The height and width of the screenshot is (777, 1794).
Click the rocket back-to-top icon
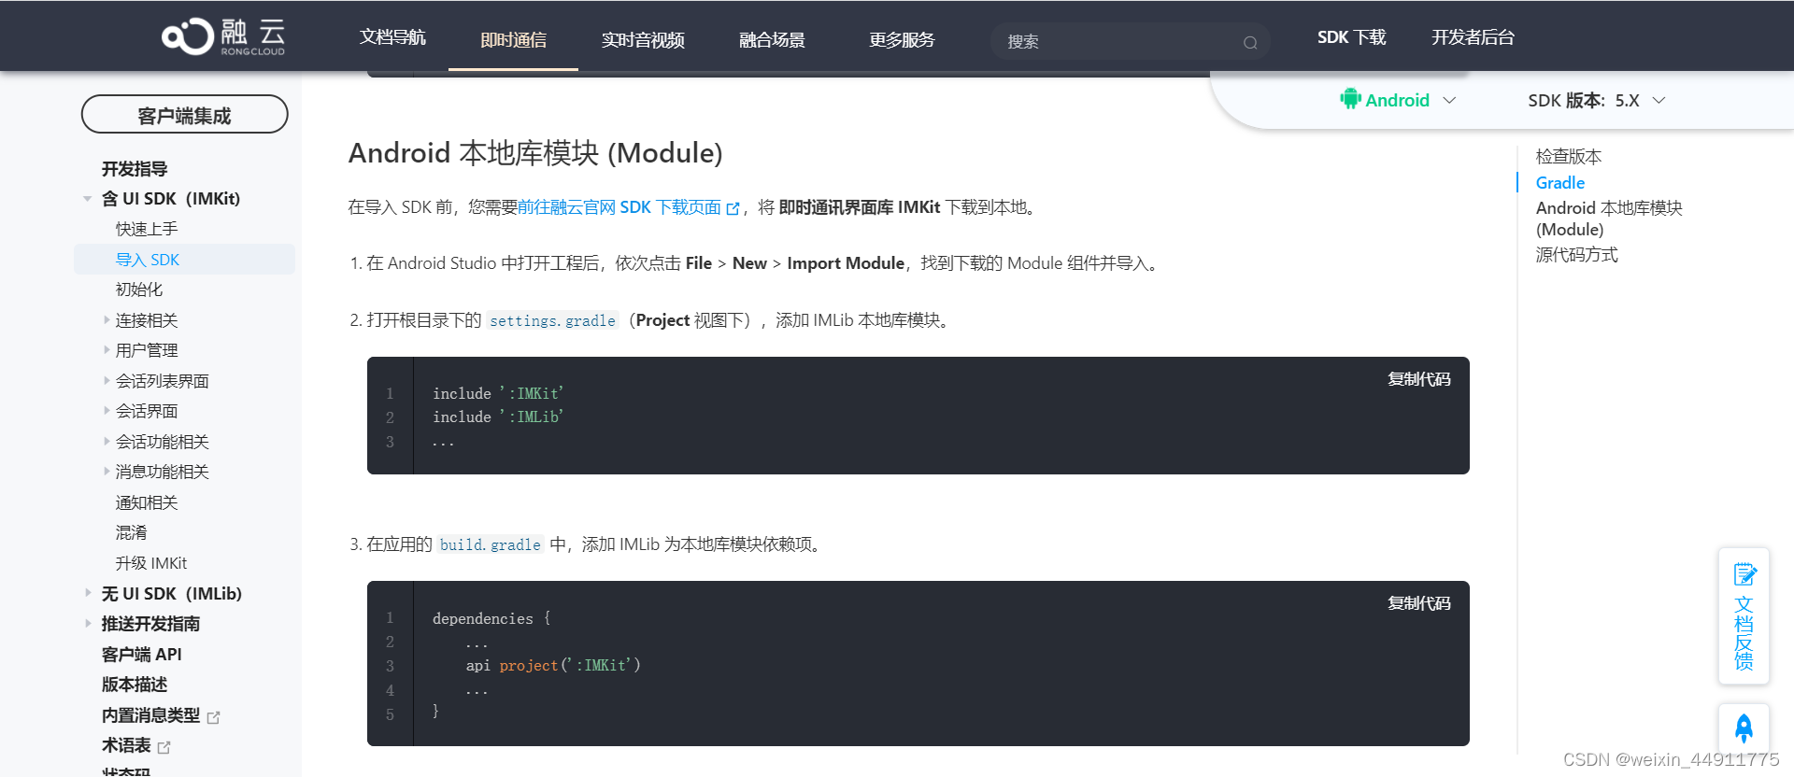pos(1744,728)
